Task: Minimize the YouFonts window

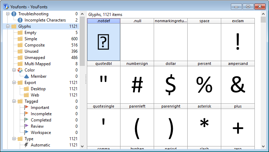Action: coord(236,7)
